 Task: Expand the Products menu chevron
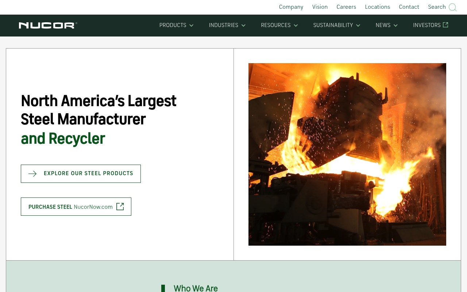191,26
